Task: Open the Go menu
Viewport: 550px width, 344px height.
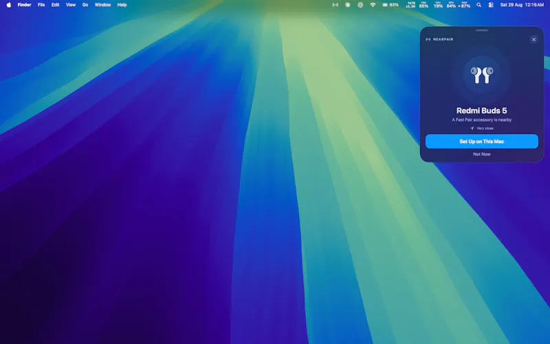Action: 85,5
